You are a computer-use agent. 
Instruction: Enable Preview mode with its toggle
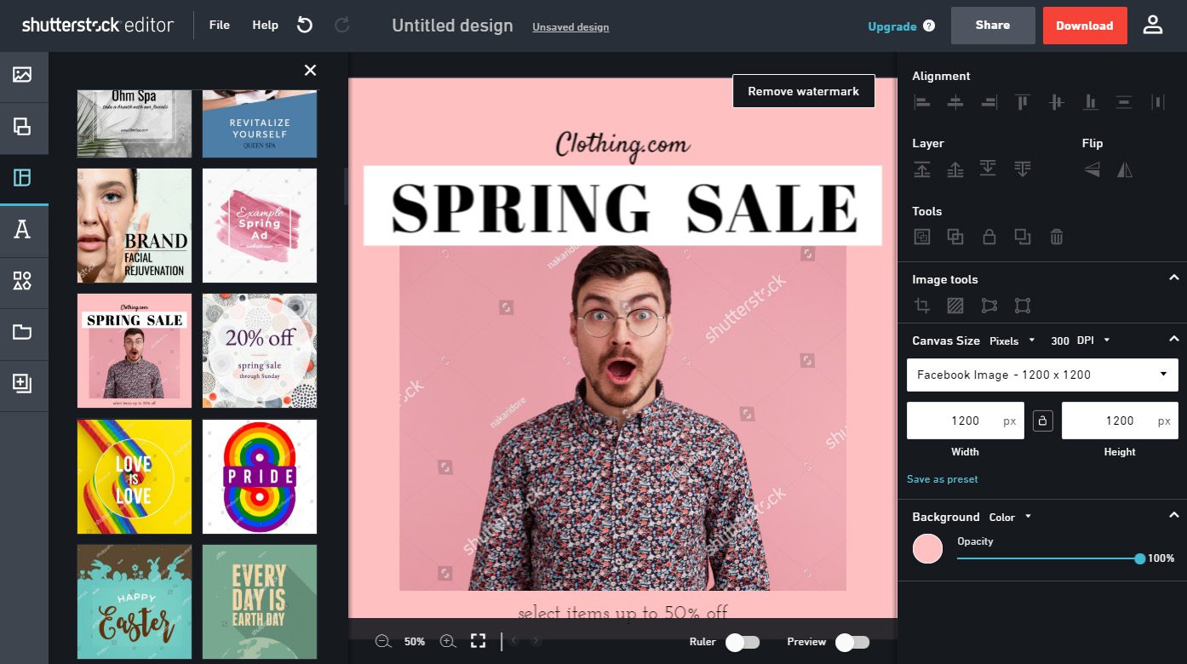(x=852, y=642)
